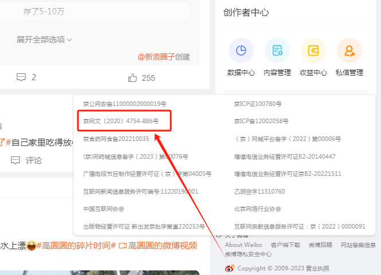The height and width of the screenshot is (275, 381).
Task: Click 增值电信业务经营许可证京B2-20221511
Action: point(288,174)
